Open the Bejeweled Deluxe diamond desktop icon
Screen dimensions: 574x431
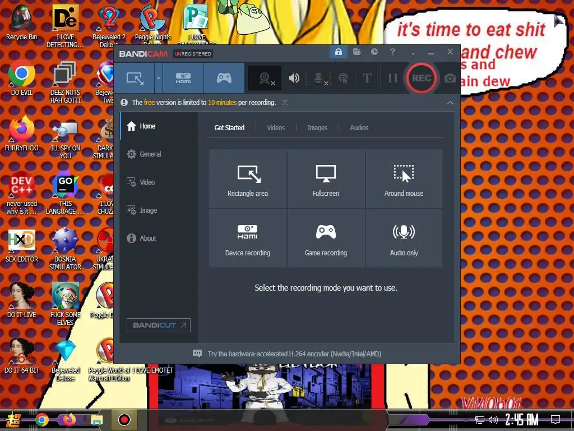(65, 361)
